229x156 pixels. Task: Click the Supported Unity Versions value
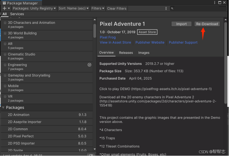(x=160, y=64)
